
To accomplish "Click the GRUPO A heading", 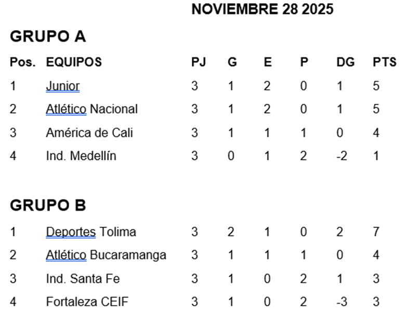I will pyautogui.click(x=48, y=36).
